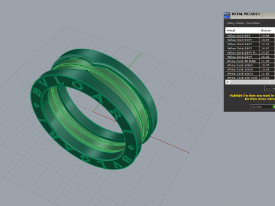Click the Metal Weights scale icon
This screenshot has height=206, width=275.
227,15
